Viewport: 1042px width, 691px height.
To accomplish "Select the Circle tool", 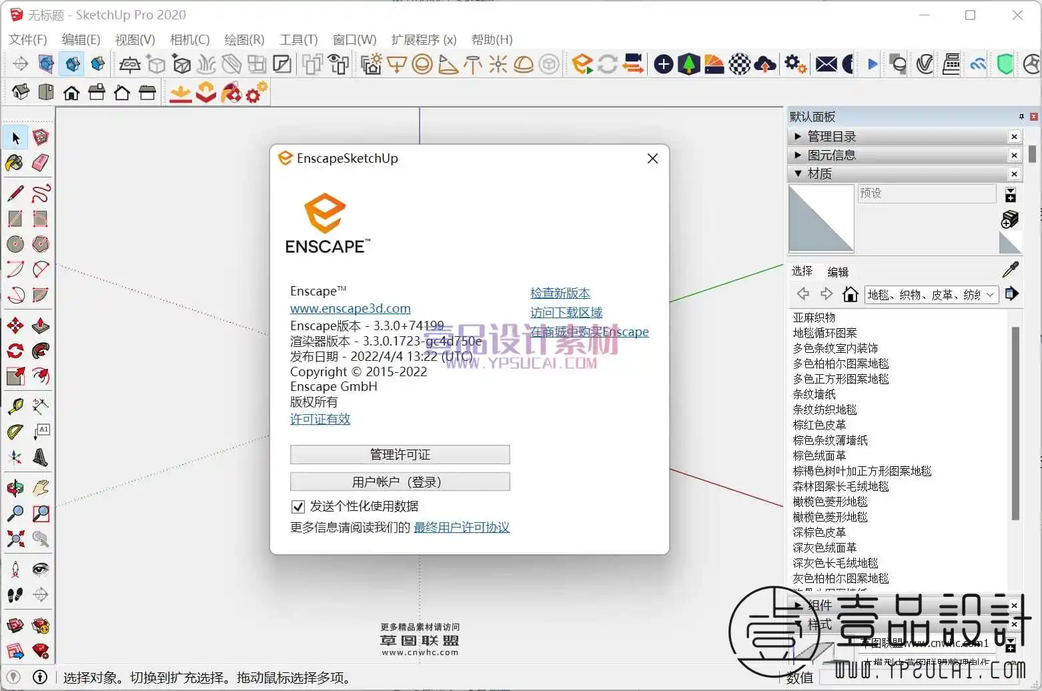I will 15,244.
